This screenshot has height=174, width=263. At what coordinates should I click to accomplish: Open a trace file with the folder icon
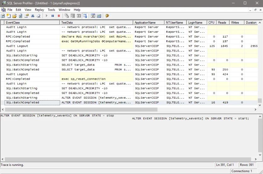[x=14, y=16]
